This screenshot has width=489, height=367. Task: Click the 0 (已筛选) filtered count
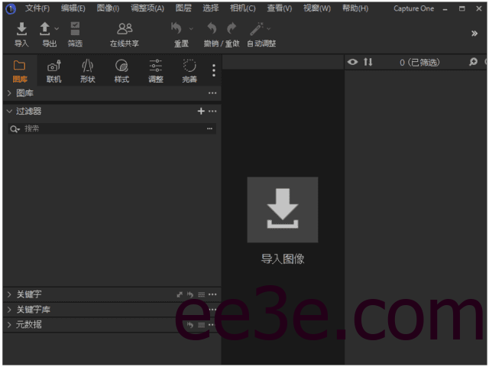[419, 63]
